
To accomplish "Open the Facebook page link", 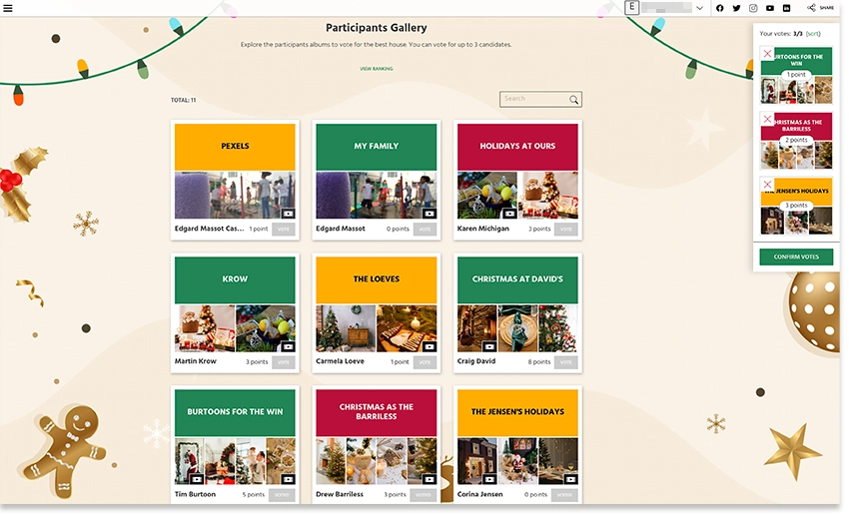I will coord(720,8).
